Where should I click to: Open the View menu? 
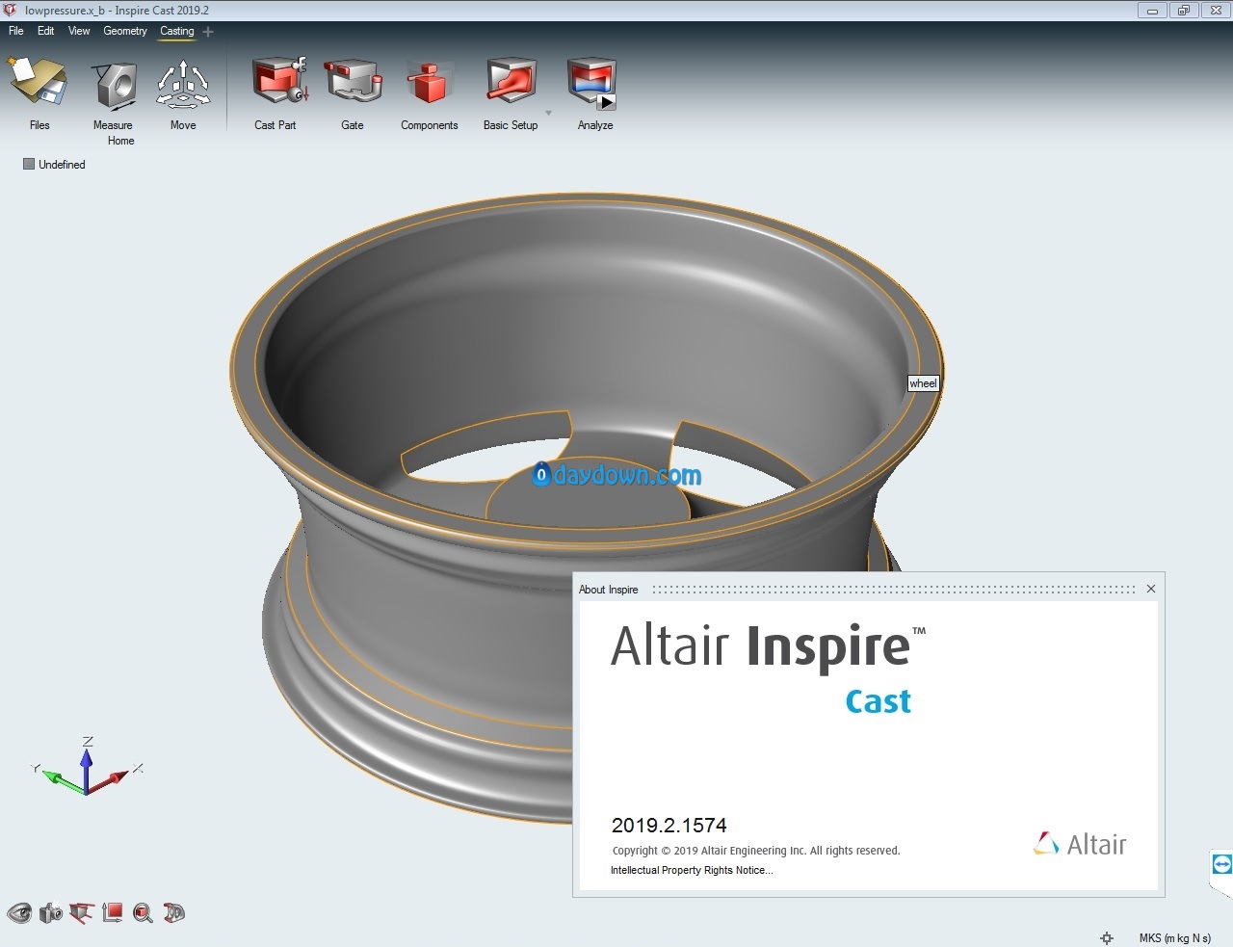[79, 31]
